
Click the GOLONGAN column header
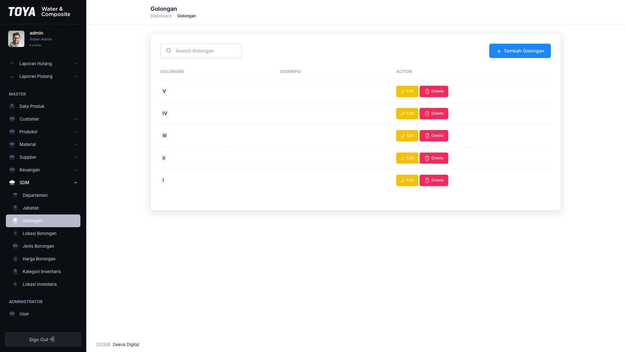coord(172,72)
